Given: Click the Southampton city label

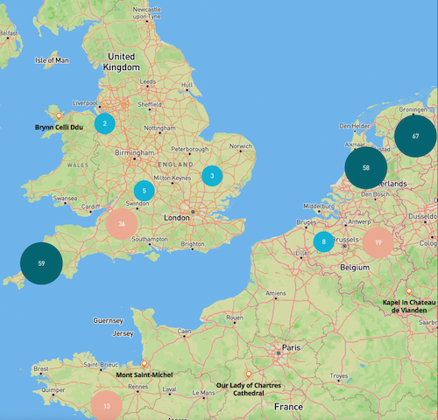Looking at the screenshot, I should pos(150,239).
